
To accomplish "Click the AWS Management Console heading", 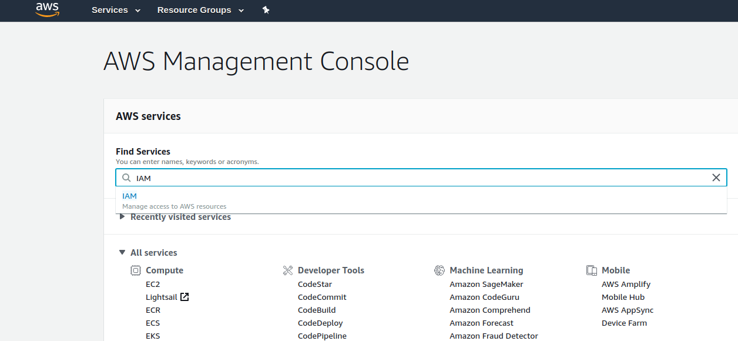I will tap(256, 62).
